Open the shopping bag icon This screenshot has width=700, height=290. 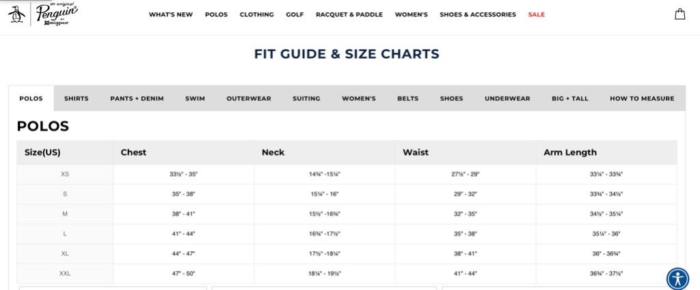tap(679, 14)
